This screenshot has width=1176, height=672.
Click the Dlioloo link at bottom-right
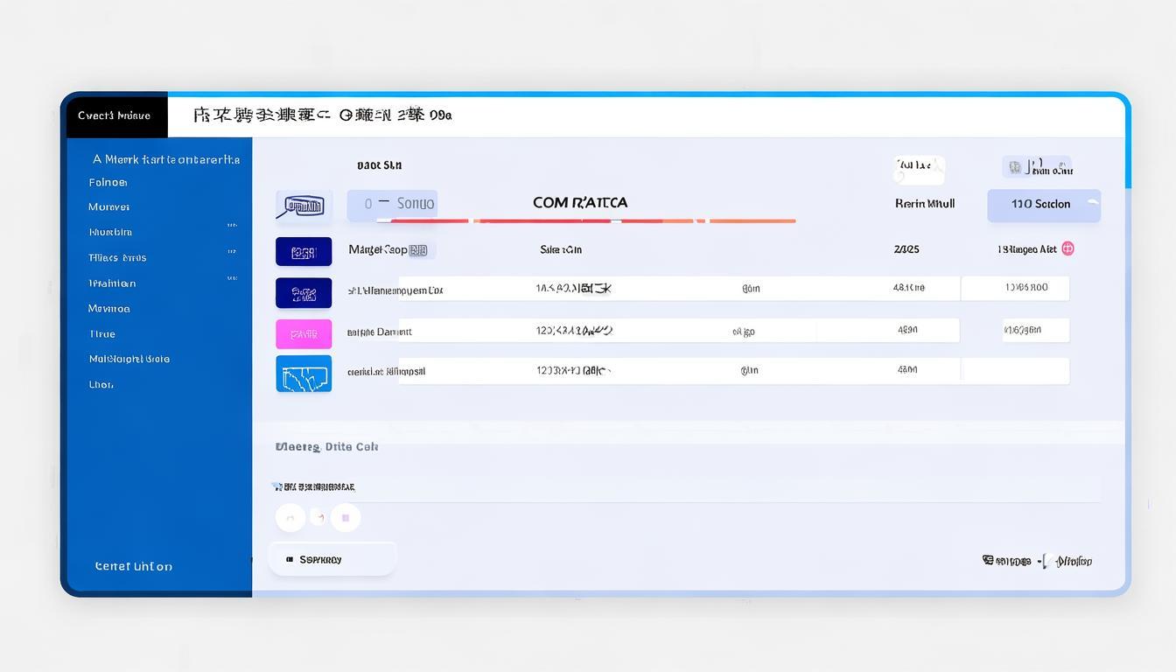click(1073, 561)
